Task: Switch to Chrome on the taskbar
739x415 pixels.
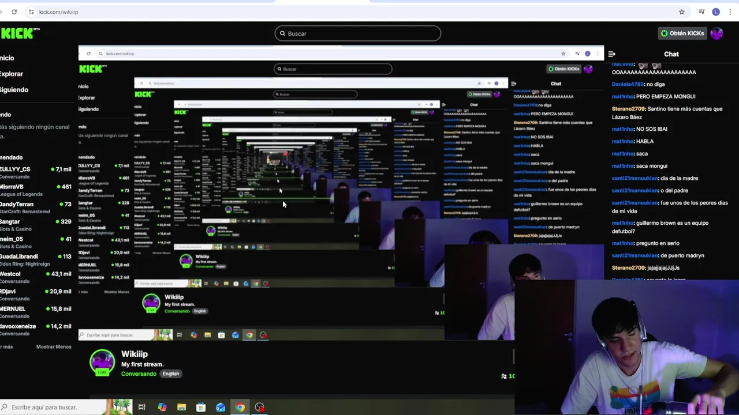Action: pyautogui.click(x=240, y=408)
